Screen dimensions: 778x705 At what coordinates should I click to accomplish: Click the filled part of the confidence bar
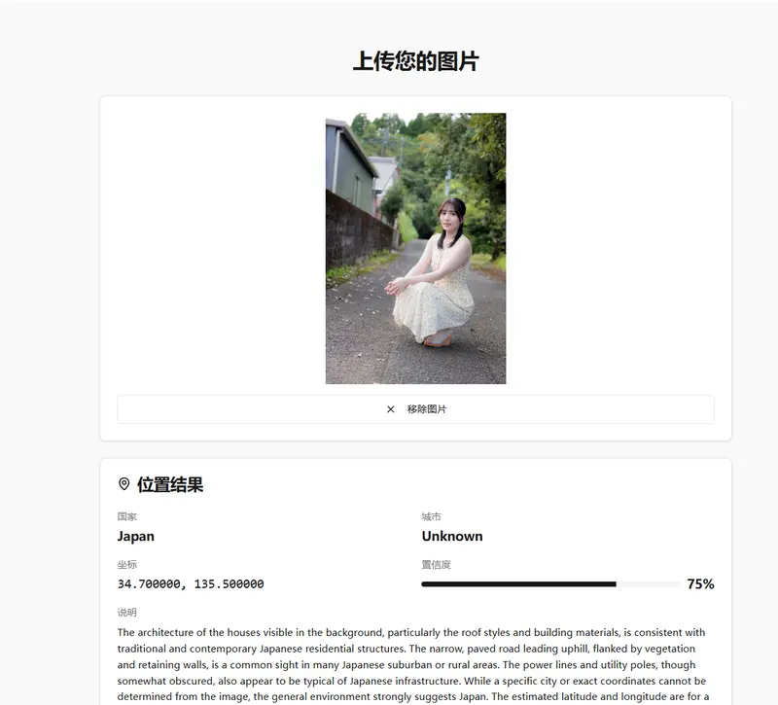tap(518, 584)
